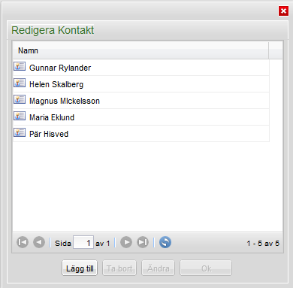This screenshot has height=288, width=293.
Task: Go to the next page of contacts
Action: [x=126, y=242]
